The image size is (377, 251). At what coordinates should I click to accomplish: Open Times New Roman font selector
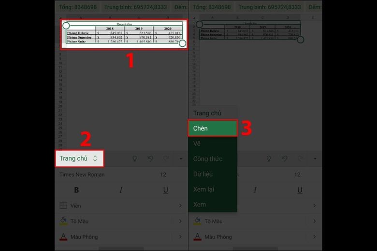(82, 175)
